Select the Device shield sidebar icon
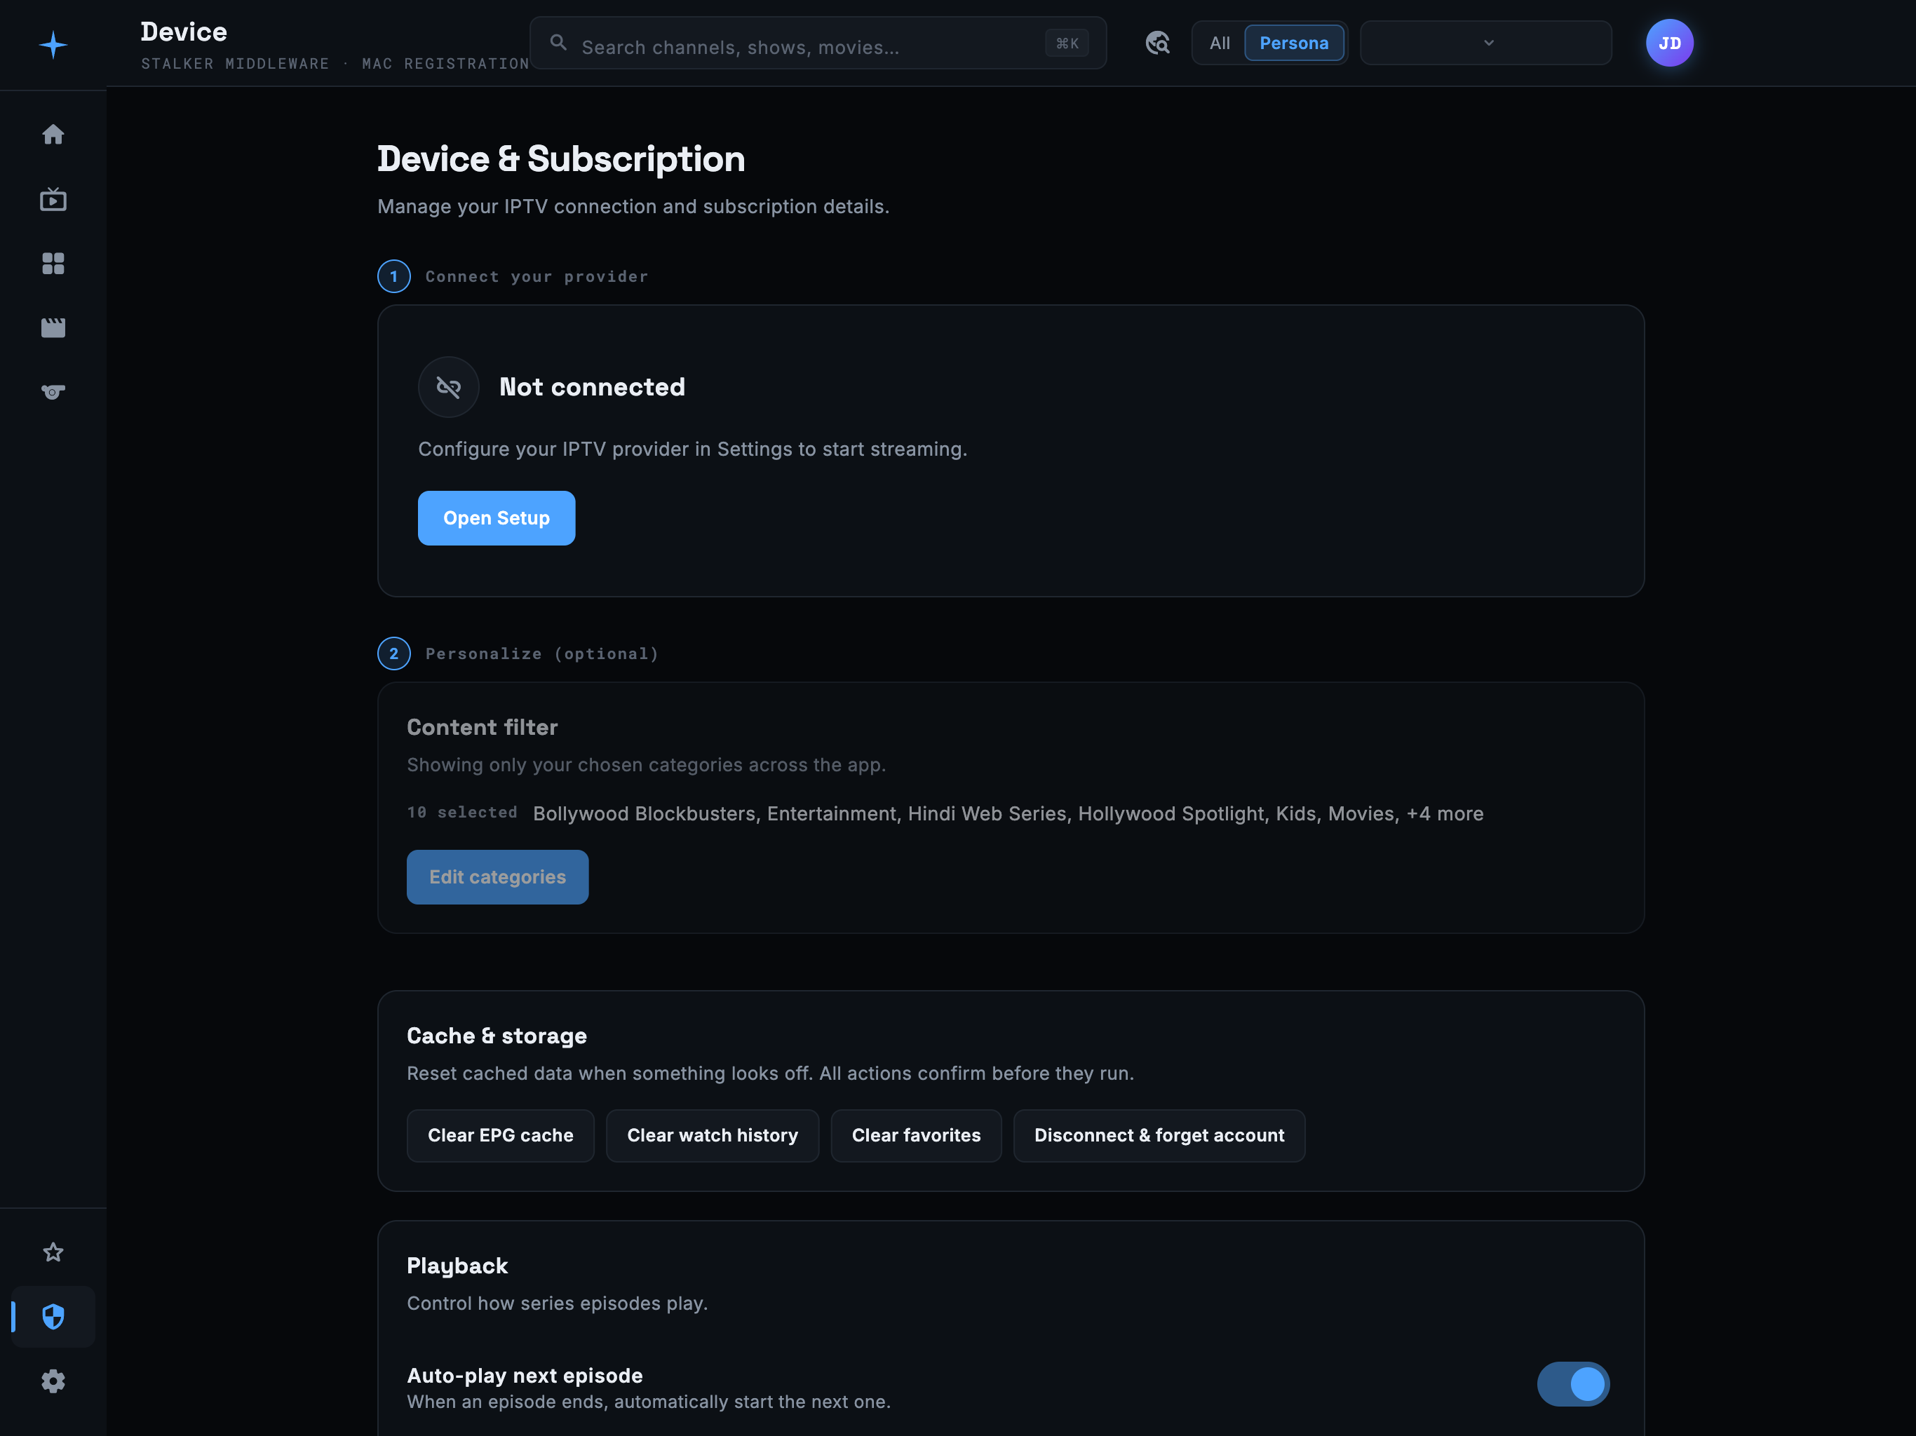This screenshot has width=1916, height=1436. coord(53,1317)
